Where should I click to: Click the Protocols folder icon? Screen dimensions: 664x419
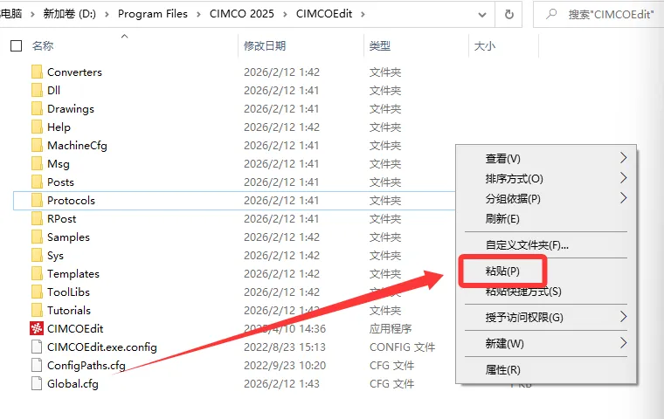[x=37, y=200]
